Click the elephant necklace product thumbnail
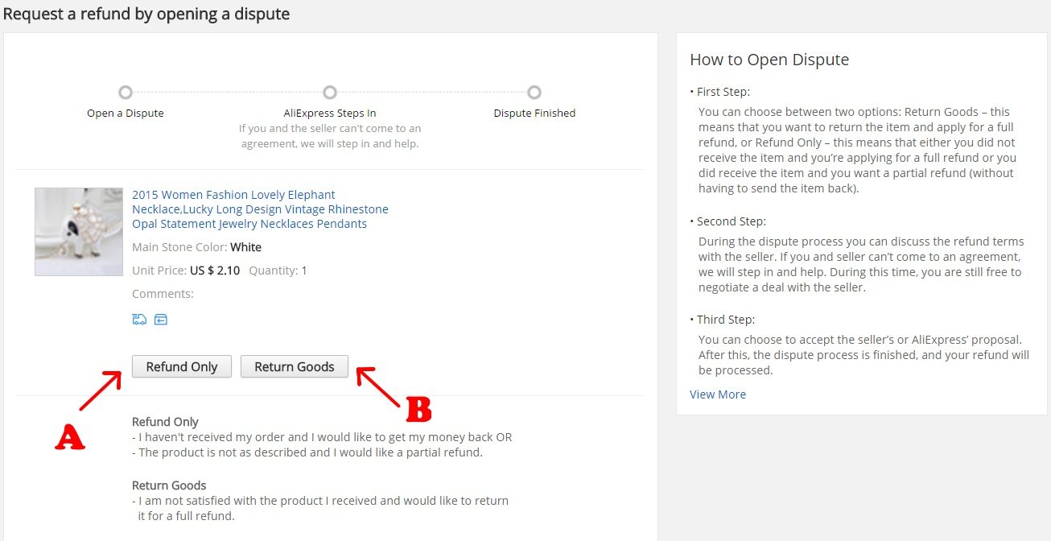The height and width of the screenshot is (541, 1051). pyautogui.click(x=79, y=232)
